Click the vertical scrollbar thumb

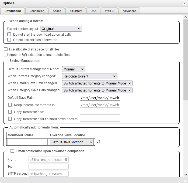click(186, 60)
